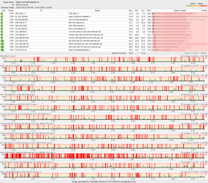This screenshot has height=183, width=208.
Task: Click the 100ms 200ms latency color legend
Action: click(197, 5)
